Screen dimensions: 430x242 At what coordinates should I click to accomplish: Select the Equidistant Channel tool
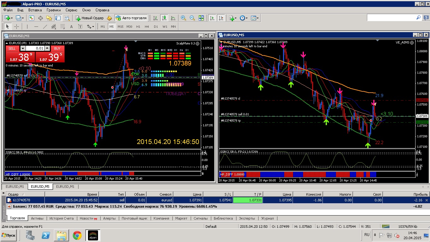[54, 26]
